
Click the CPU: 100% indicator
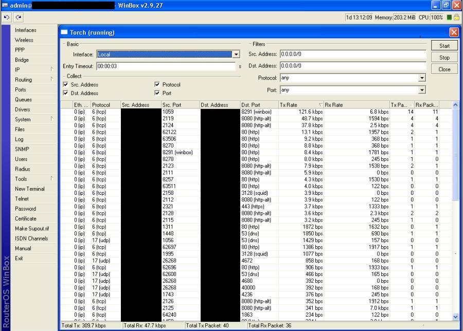(x=431, y=17)
